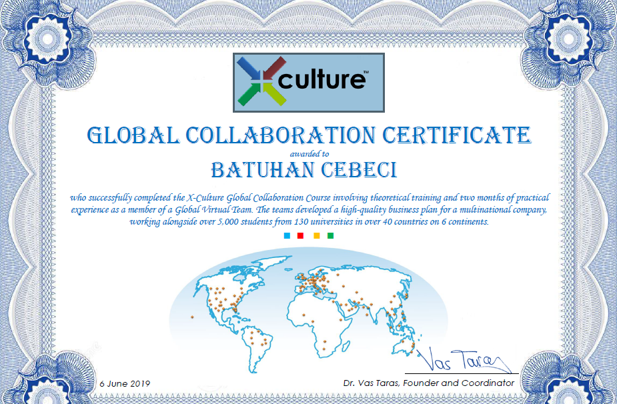Click the line starting "working alongside over 5,000"
617x404 pixels.
click(x=310, y=222)
